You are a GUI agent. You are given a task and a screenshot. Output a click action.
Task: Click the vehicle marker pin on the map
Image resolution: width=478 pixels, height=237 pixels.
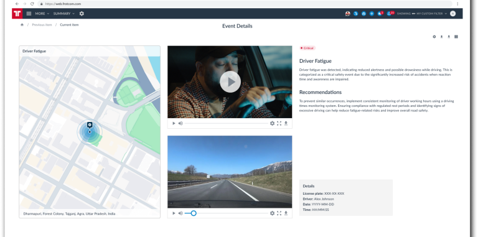point(90,125)
